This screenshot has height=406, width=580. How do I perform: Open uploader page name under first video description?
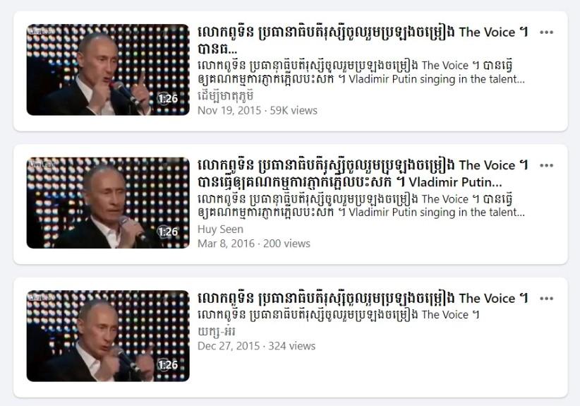225,96
